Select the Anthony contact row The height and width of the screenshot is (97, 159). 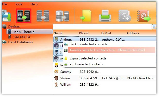(x=105, y=39)
